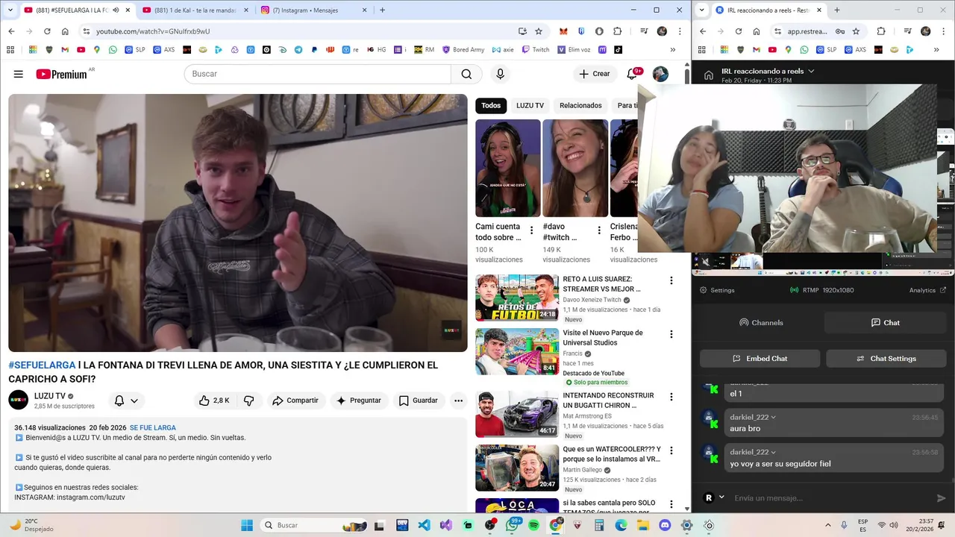Open options for Universal Studios video

[671, 334]
